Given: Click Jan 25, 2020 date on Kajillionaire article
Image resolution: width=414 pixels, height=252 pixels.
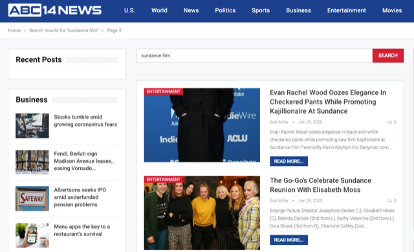Looking at the screenshot, I should [310, 122].
